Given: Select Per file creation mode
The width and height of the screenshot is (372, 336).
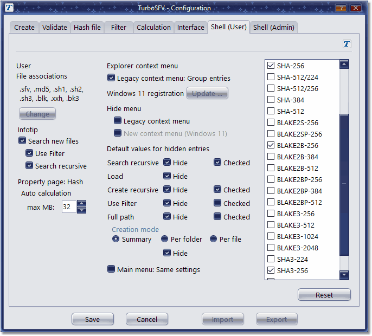Looking at the screenshot, I should coord(213,239).
